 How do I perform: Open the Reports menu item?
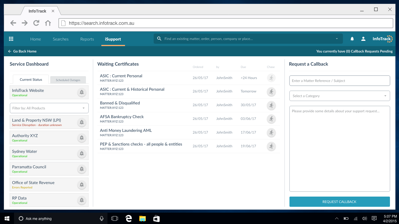click(x=87, y=39)
